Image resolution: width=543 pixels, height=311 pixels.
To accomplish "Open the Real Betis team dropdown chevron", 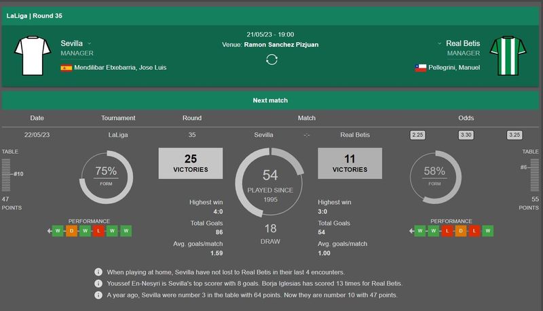I will [x=439, y=43].
